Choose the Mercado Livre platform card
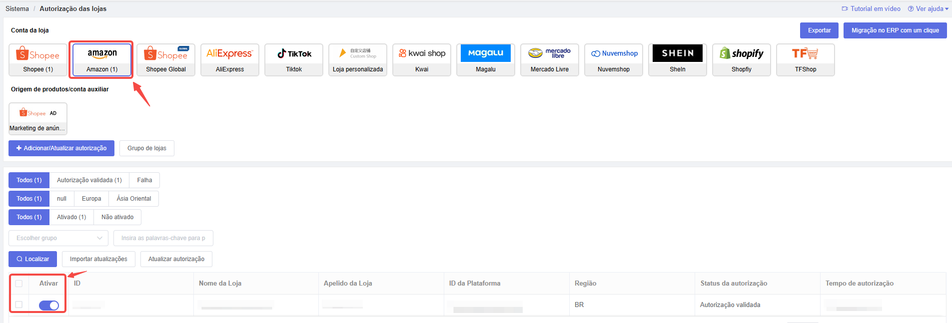Screen dimensions: 952x323 point(550,60)
